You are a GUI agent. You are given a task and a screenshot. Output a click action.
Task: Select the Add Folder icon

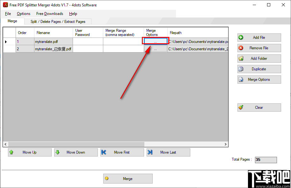[x=241, y=59]
